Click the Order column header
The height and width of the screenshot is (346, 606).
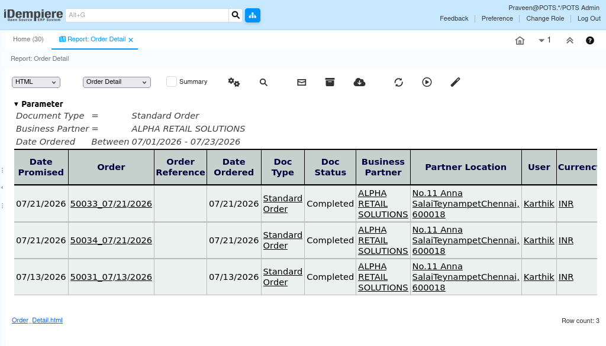[x=111, y=167]
